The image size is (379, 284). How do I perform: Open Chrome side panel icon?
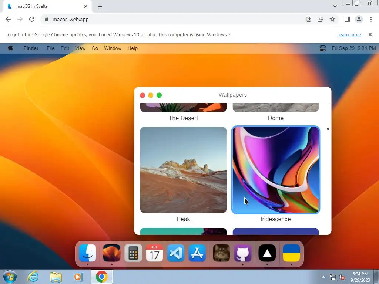coord(347,19)
